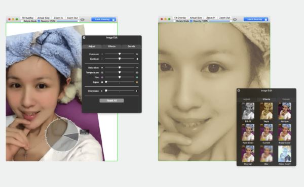Click the orange sepia icon at slider end

coord(137,82)
